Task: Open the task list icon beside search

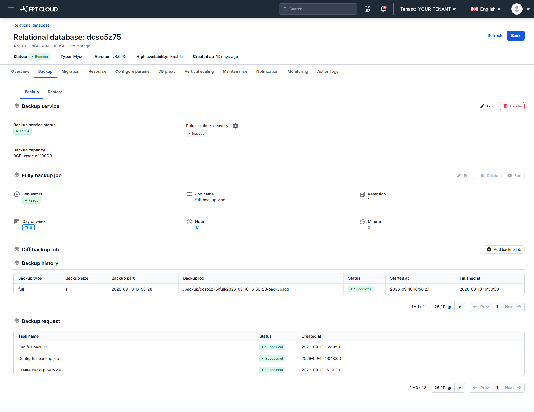Action: (x=367, y=9)
